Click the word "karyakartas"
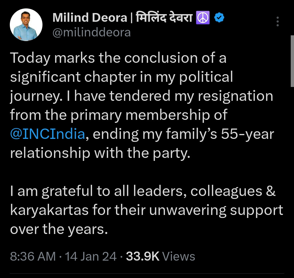Image resolution: width=294 pixels, height=278 pixels. 49,210
